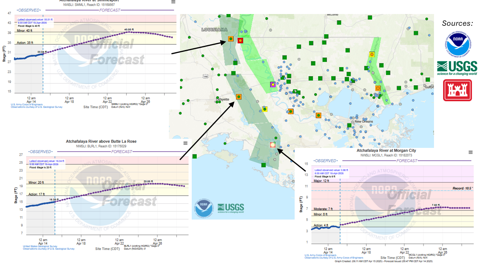486x273 pixels.
Task: Click the flashing record-flood gauge at Morgan City
Action: [x=272, y=145]
